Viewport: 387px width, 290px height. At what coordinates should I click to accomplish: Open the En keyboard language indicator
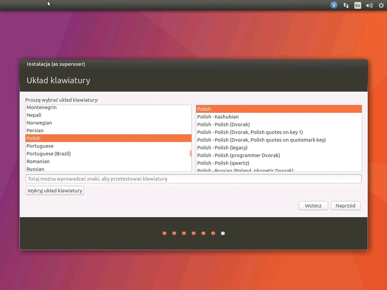pyautogui.click(x=357, y=5)
